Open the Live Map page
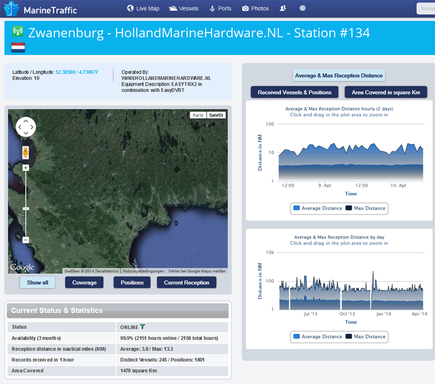The width and height of the screenshot is (435, 384). tap(143, 9)
